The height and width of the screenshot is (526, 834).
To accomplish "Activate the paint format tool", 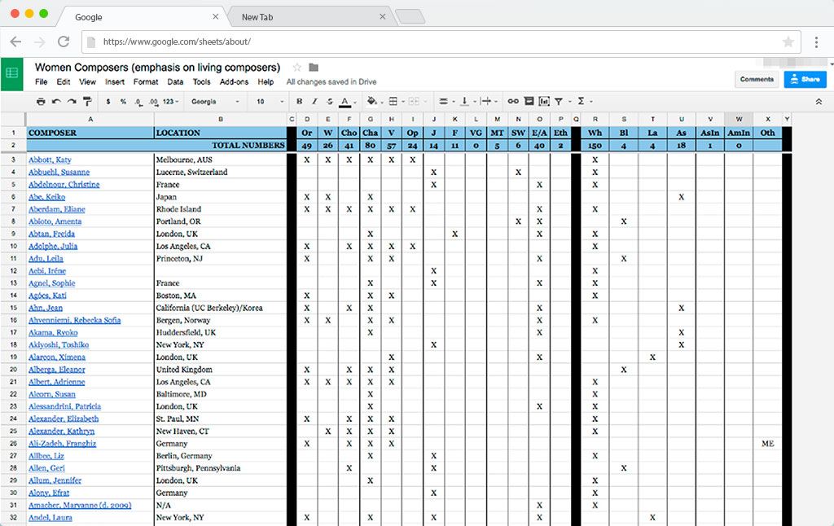I will 88,101.
